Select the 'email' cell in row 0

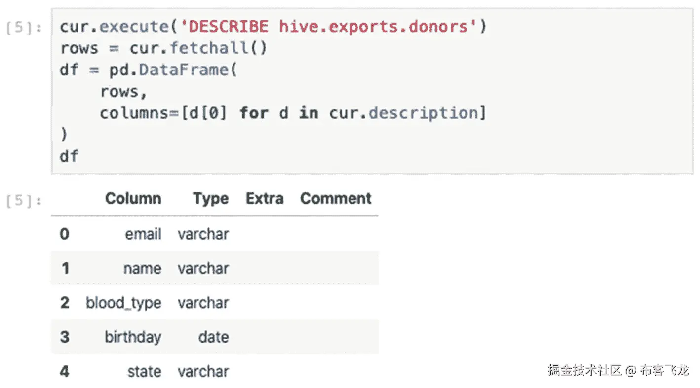143,234
